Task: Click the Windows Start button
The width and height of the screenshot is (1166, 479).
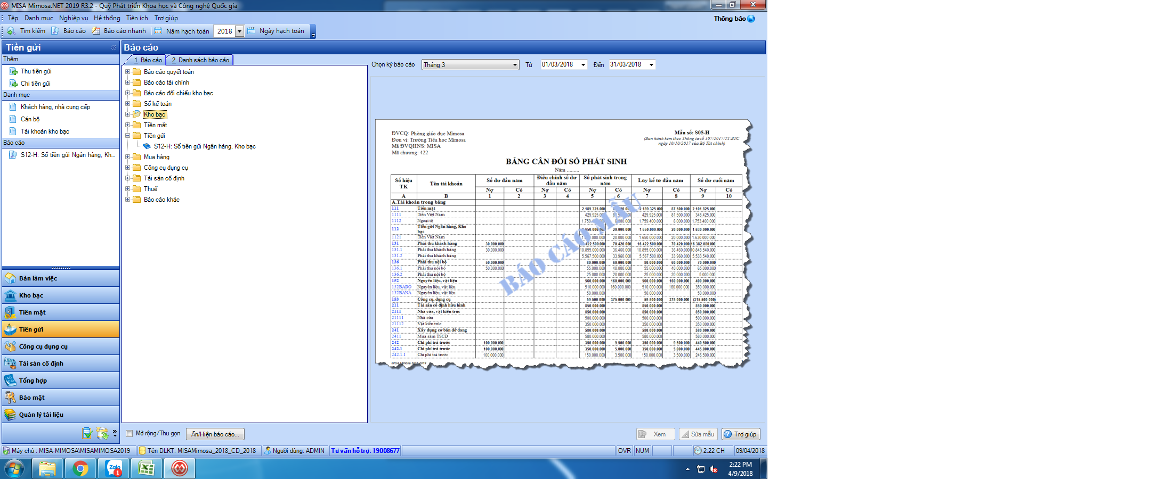Action: tap(14, 469)
